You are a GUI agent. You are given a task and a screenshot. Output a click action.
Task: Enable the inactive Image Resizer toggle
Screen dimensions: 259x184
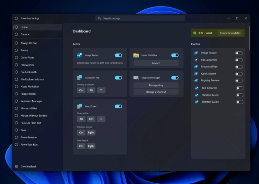click(x=239, y=53)
